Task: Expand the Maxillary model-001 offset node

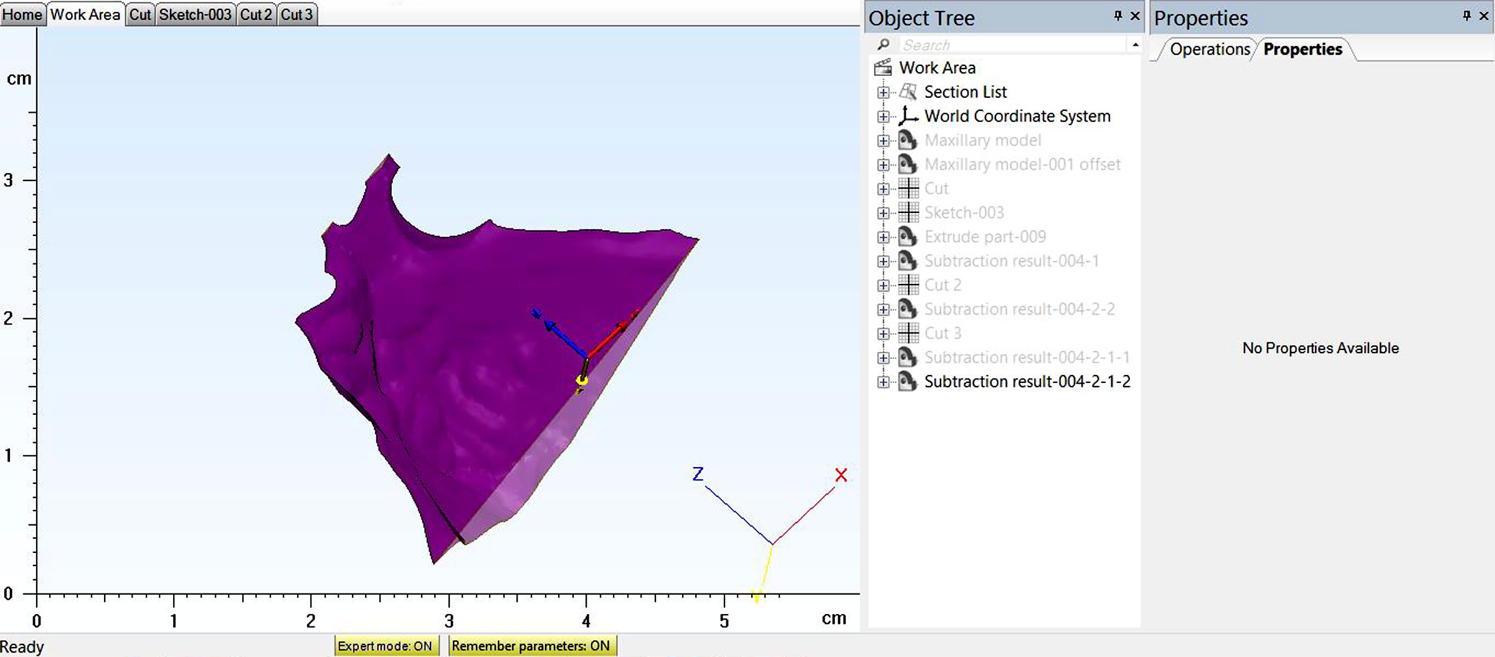Action: coord(883,165)
